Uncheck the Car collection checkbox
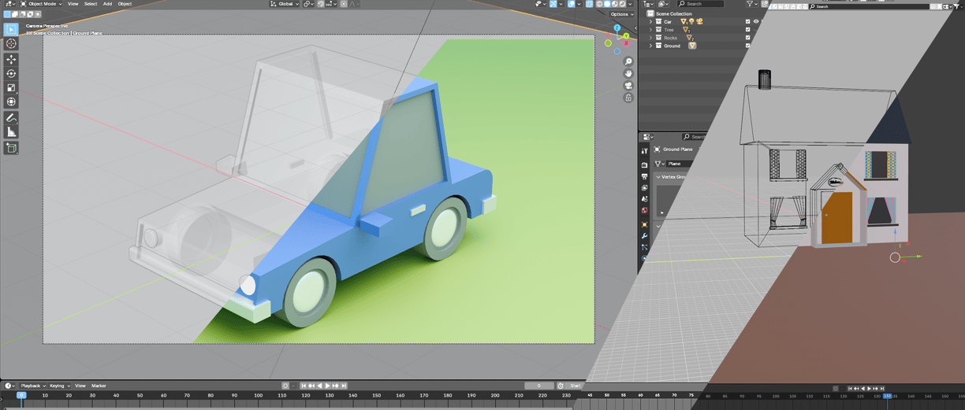This screenshot has width=965, height=410. 747,22
